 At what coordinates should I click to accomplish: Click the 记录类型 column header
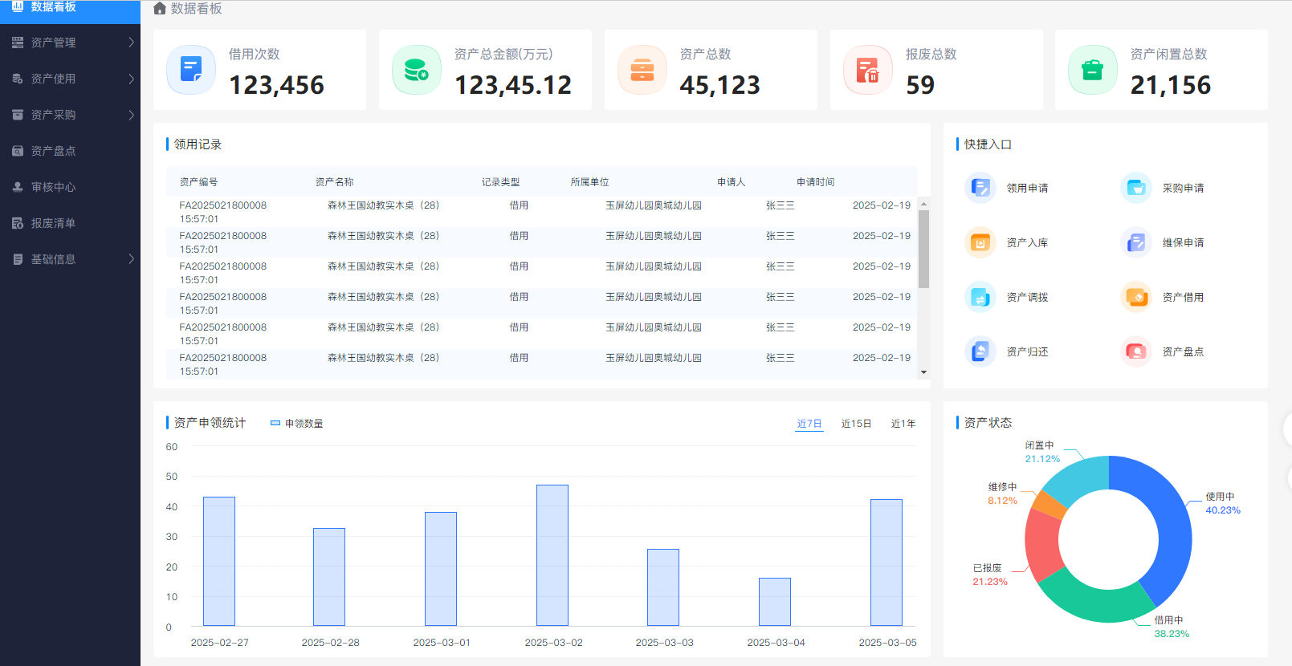pos(500,182)
